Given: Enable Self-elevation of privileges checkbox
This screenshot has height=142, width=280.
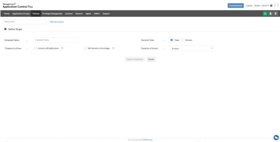Looking at the screenshot, I should [x=85, y=48].
